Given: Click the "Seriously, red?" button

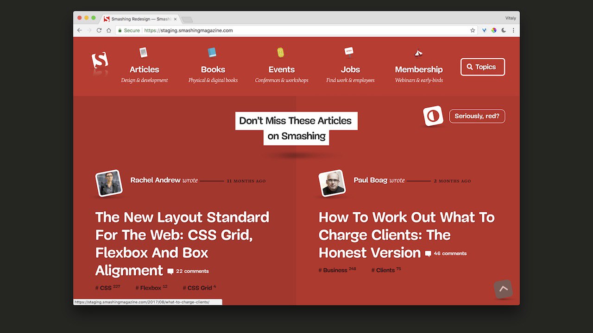Looking at the screenshot, I should click(477, 116).
